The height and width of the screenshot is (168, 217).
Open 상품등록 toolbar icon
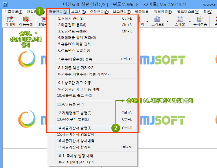tap(26, 21)
